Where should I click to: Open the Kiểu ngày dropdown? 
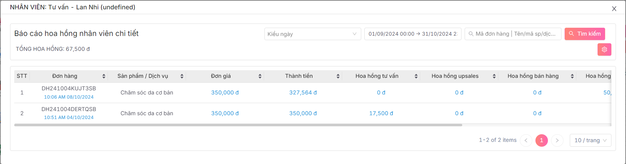[312, 34]
